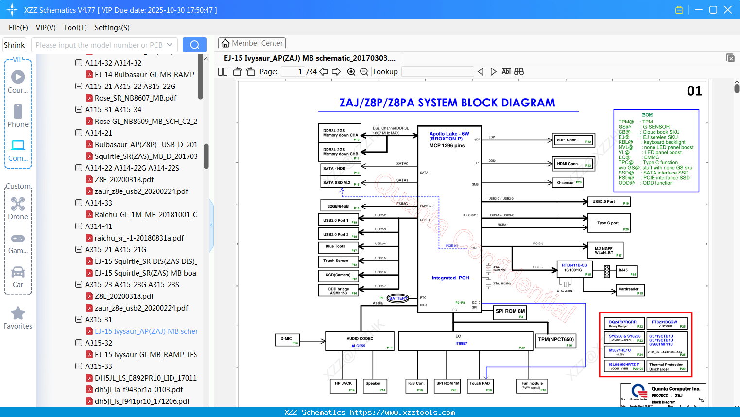The width and height of the screenshot is (740, 417).
Task: Toggle the Abi whole-word match icon
Action: point(506,71)
